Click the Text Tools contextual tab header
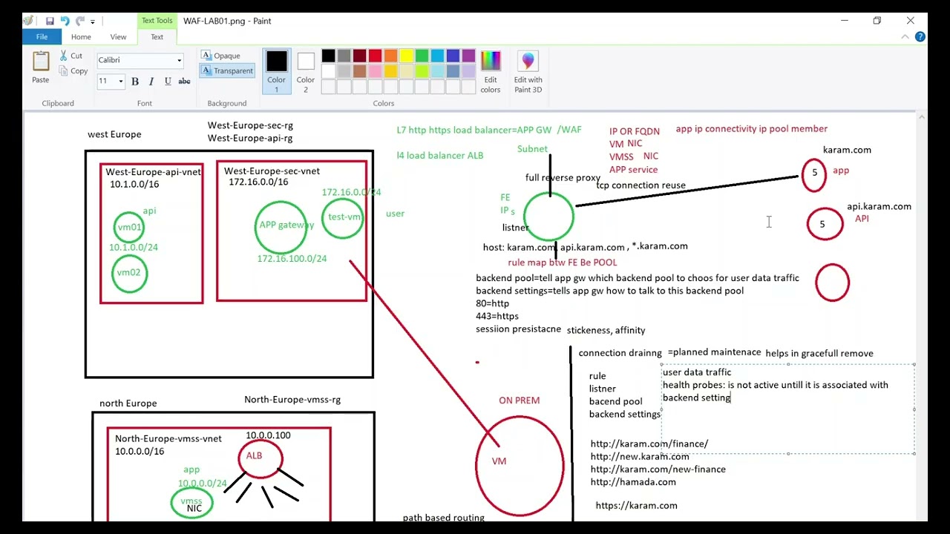Screen dimensions: 950x534 coord(157,21)
